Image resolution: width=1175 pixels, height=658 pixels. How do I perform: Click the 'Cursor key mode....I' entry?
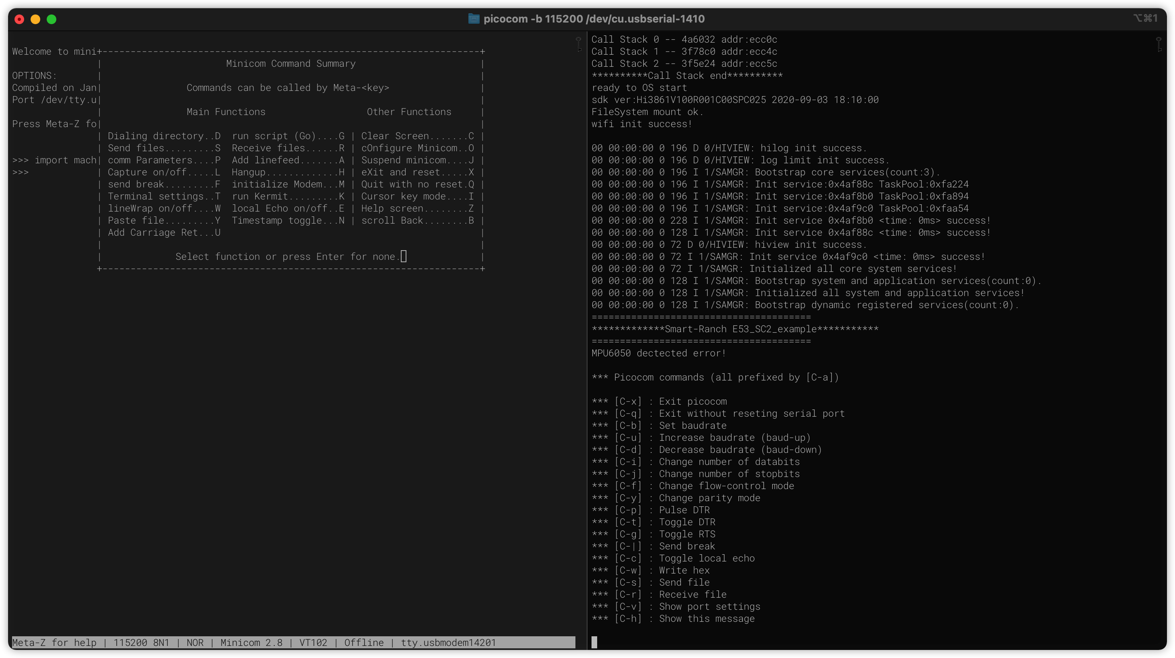point(418,196)
